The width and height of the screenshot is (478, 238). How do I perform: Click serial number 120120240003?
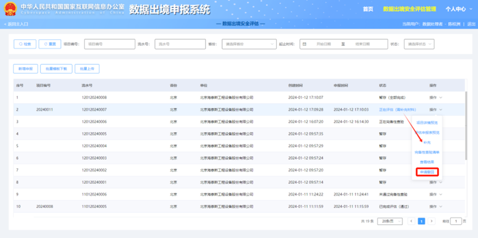click(94, 158)
